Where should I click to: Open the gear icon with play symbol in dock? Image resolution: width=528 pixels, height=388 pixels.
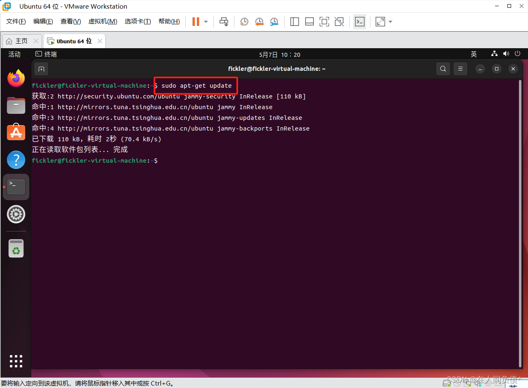(x=16, y=214)
